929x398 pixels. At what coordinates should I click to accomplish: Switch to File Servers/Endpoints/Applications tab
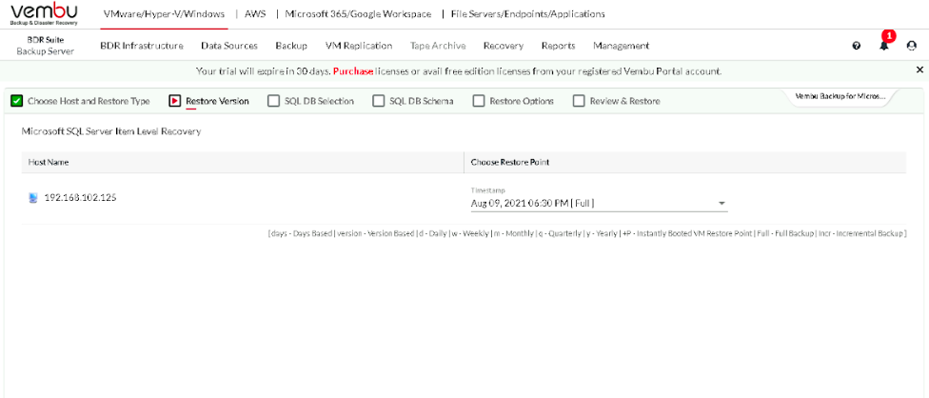pyautogui.click(x=528, y=14)
